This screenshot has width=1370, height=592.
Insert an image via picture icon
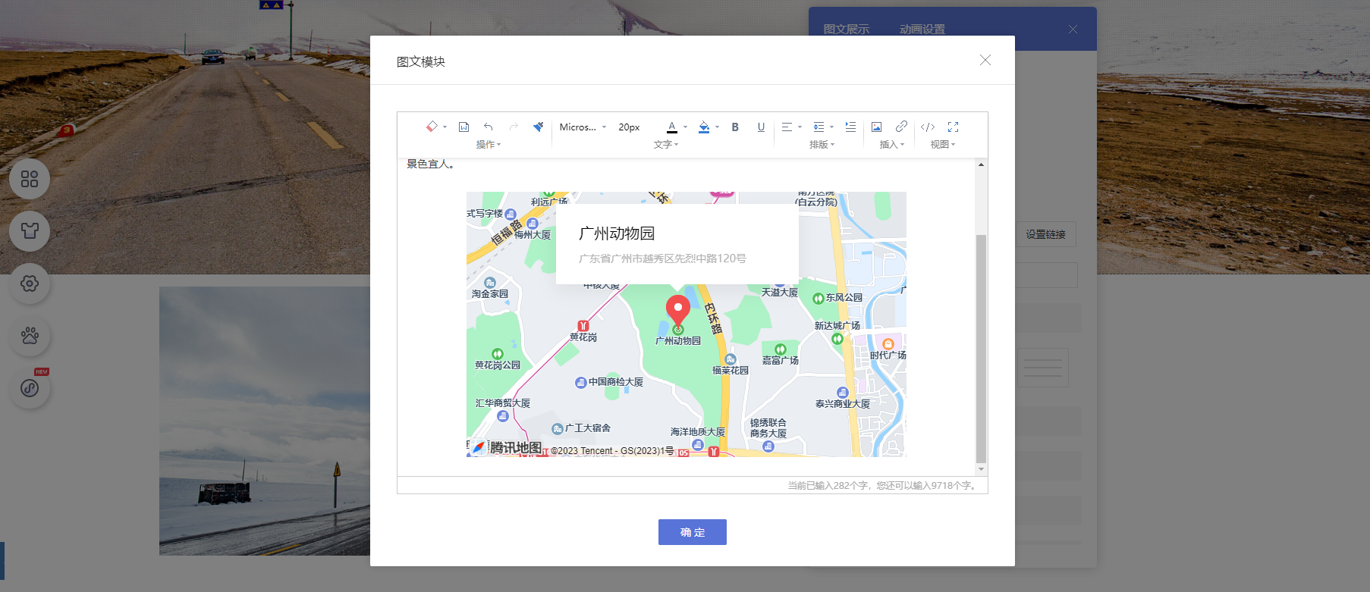pos(876,127)
